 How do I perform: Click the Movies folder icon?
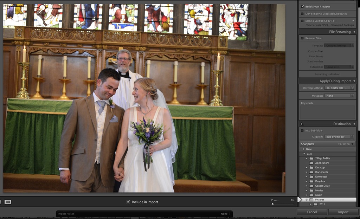(x=311, y=191)
